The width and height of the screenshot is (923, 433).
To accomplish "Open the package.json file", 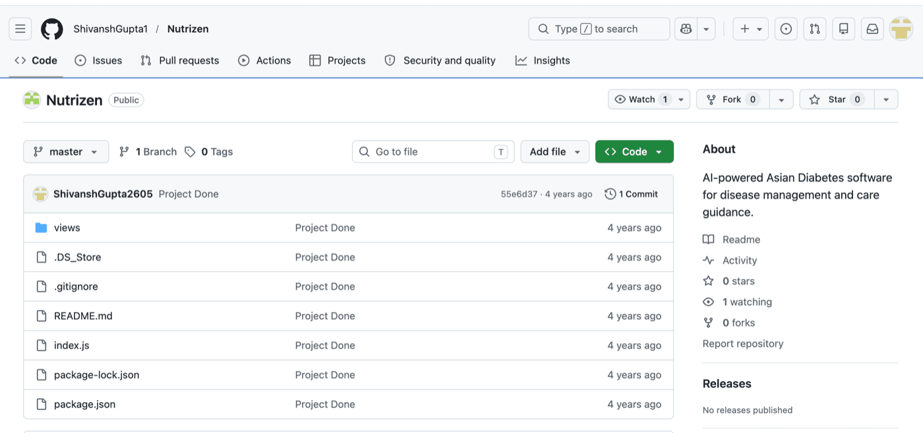I will pyautogui.click(x=84, y=404).
